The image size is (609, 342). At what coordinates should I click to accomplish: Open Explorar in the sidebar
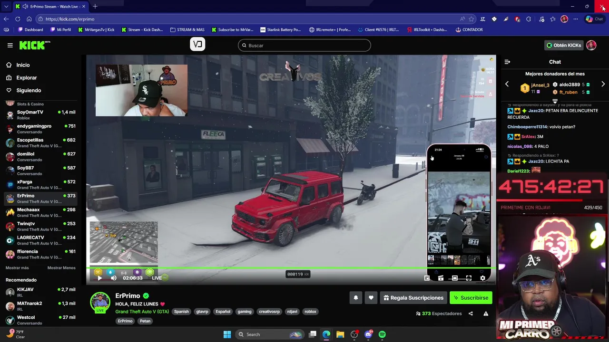point(22,77)
